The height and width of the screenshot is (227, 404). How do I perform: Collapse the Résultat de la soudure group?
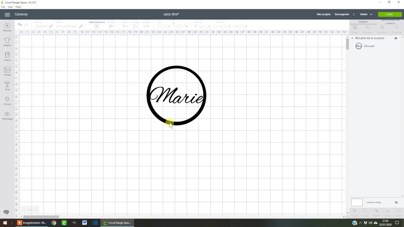coord(352,38)
